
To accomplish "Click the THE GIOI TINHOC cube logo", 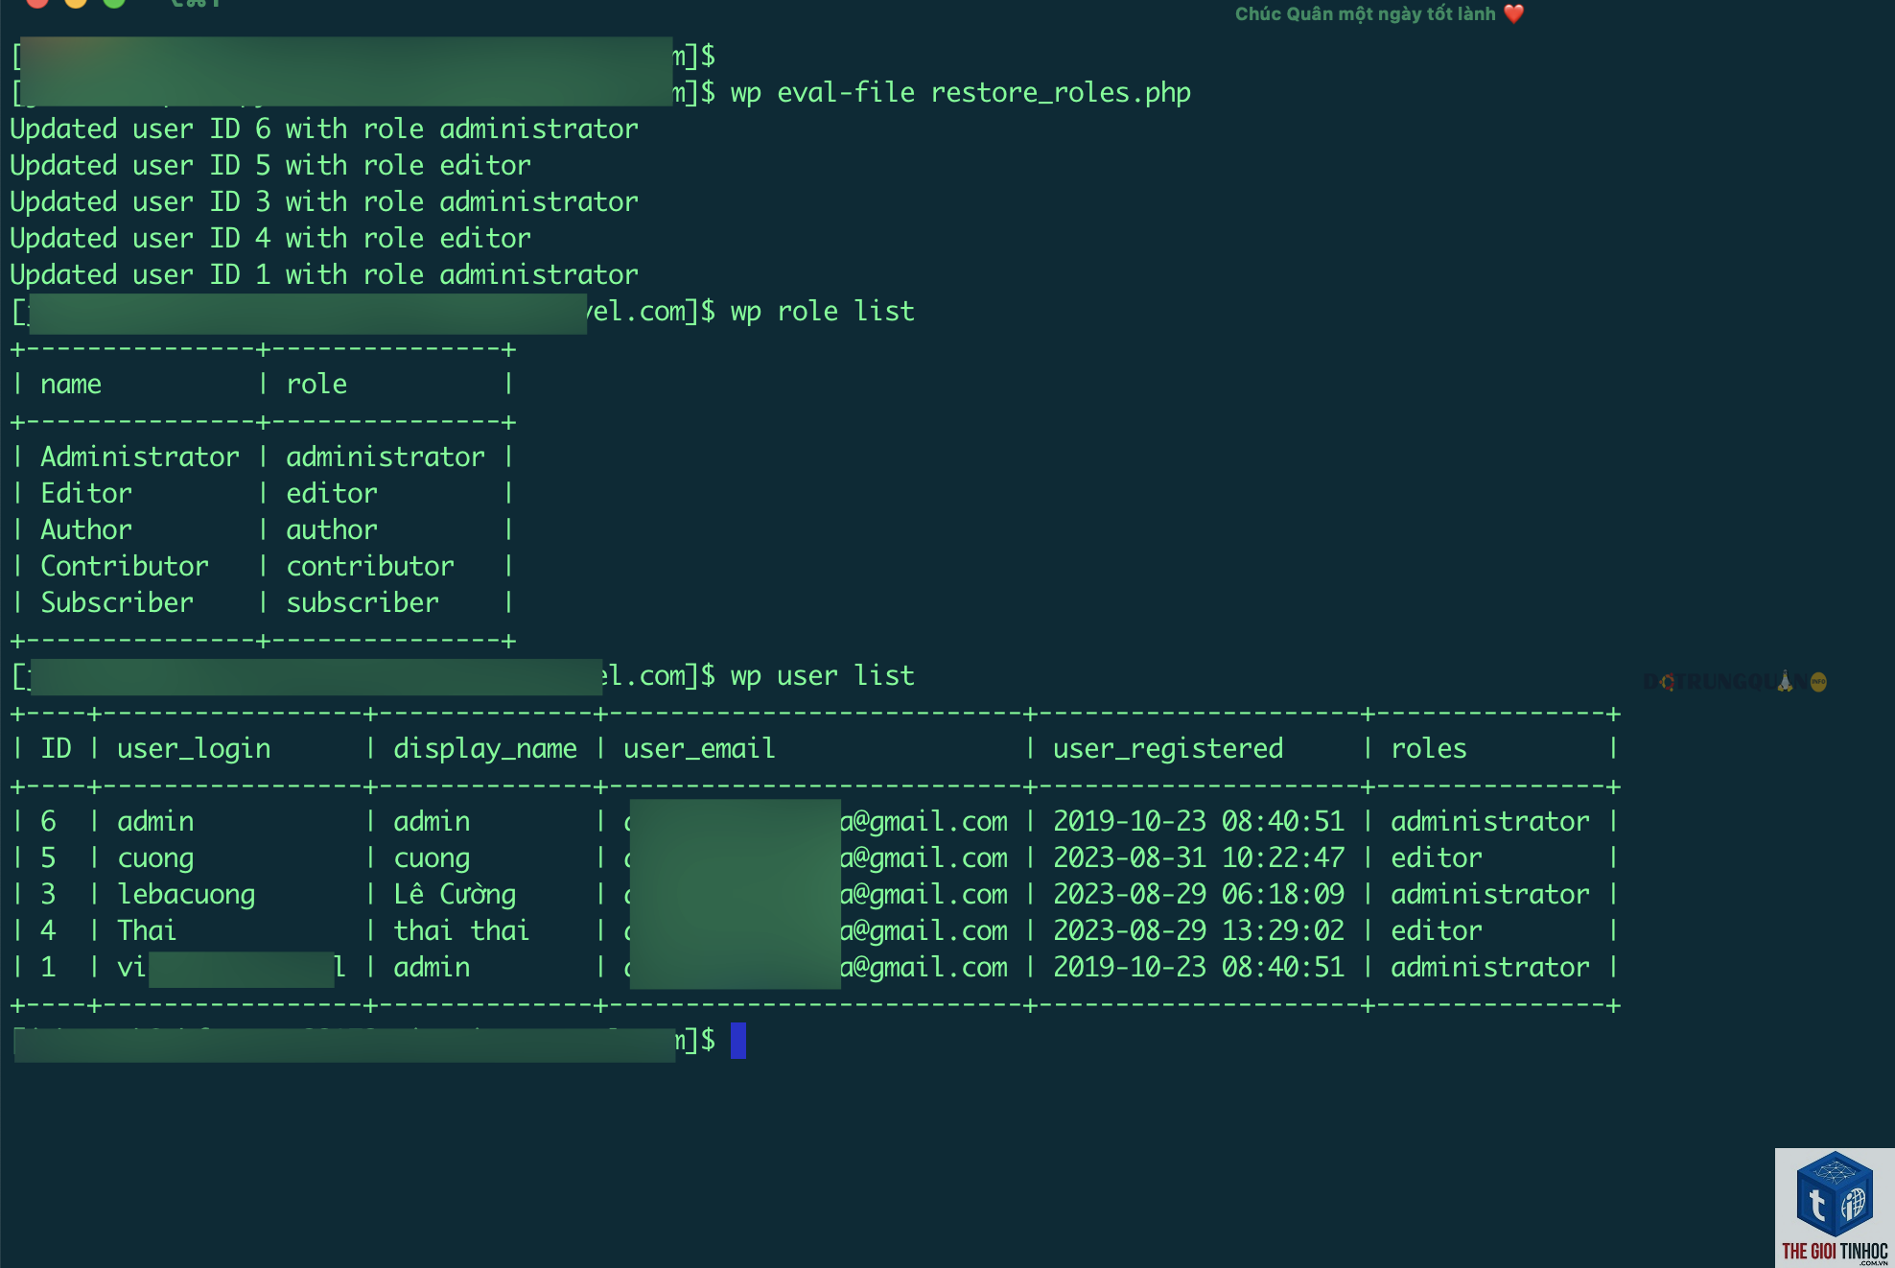I will click(x=1835, y=1208).
